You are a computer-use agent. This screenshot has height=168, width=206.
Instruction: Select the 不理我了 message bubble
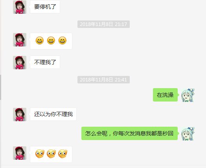coord(45,62)
